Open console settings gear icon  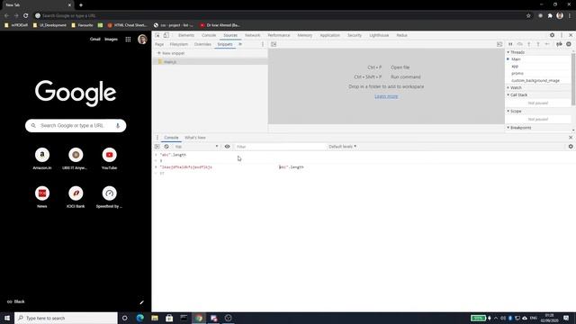571,147
